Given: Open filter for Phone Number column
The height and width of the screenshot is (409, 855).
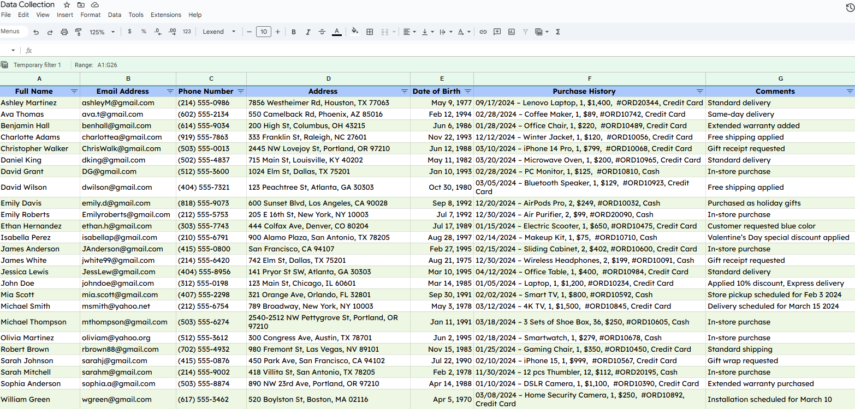Looking at the screenshot, I should click(x=241, y=92).
